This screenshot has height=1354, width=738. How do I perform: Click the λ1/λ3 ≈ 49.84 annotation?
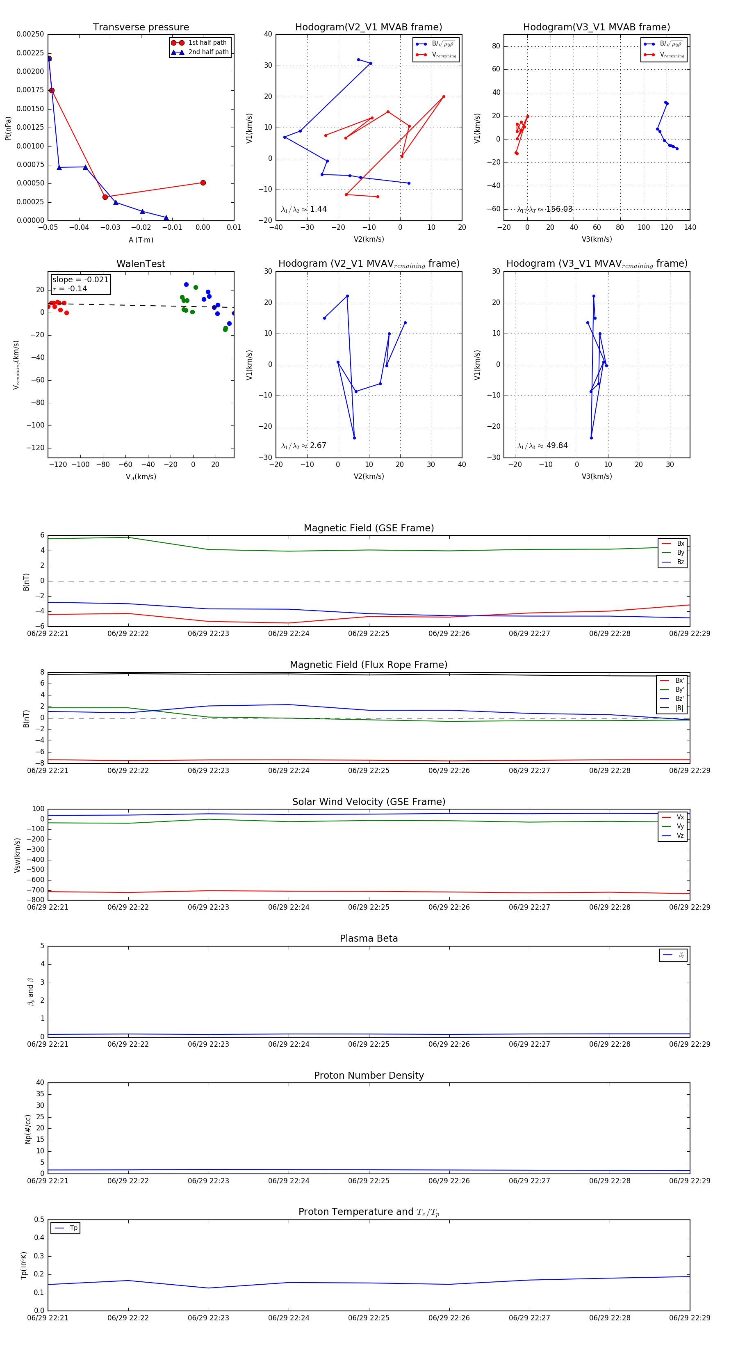(x=542, y=446)
